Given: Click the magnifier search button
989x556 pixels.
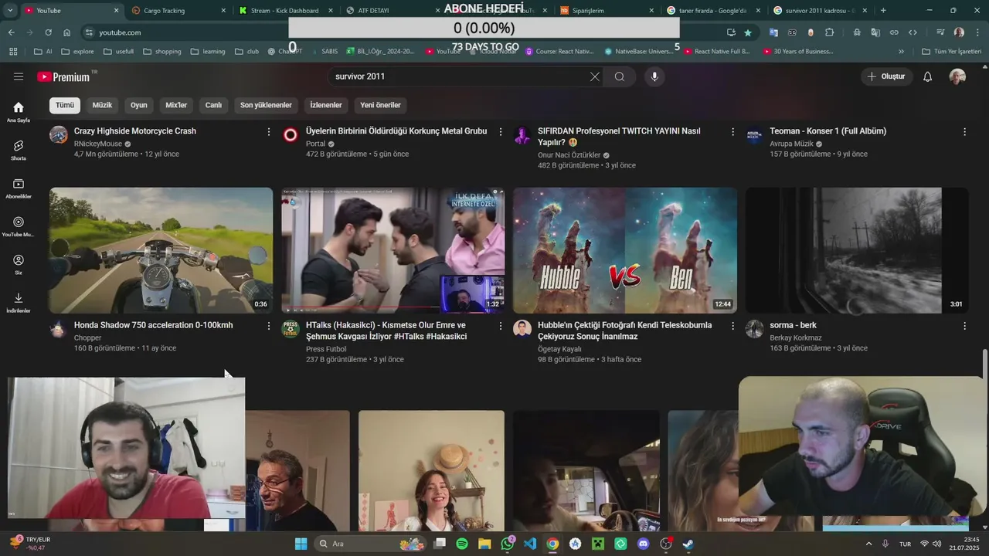Looking at the screenshot, I should point(620,76).
